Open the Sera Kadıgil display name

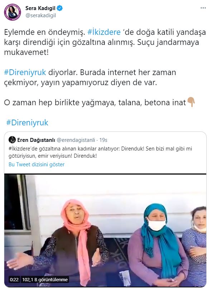[x=40, y=8]
